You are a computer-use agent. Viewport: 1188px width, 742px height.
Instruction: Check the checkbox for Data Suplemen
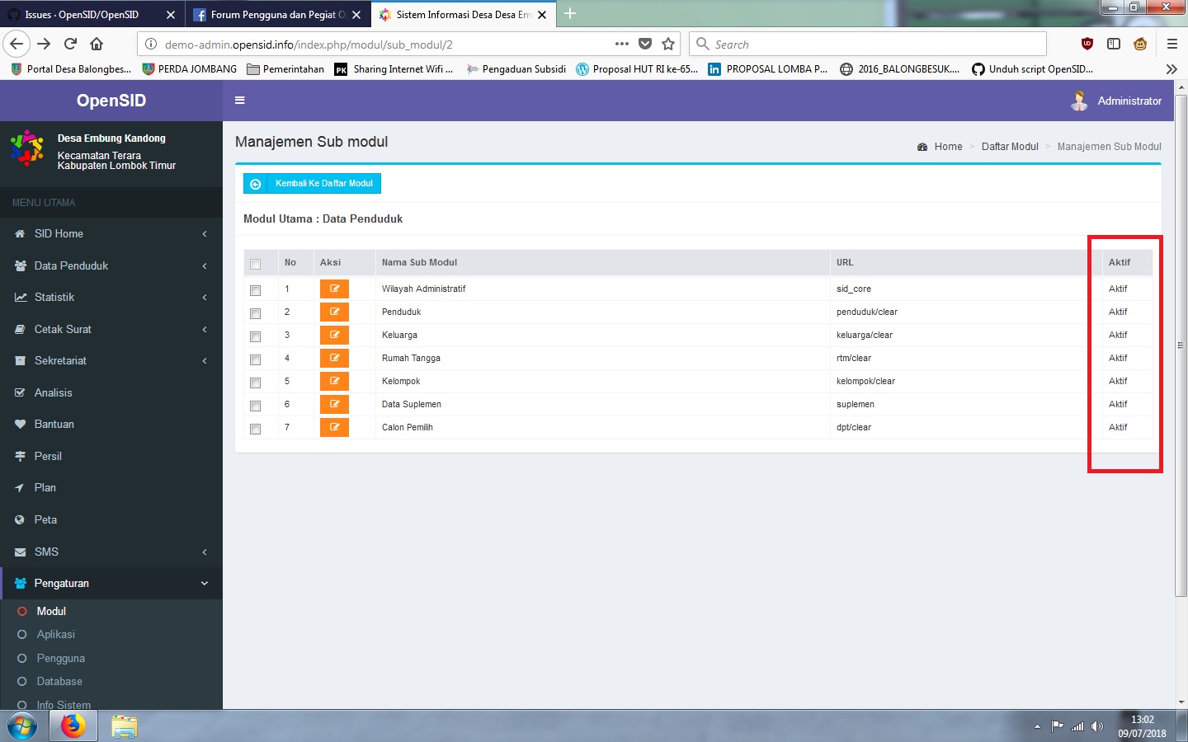(x=256, y=406)
